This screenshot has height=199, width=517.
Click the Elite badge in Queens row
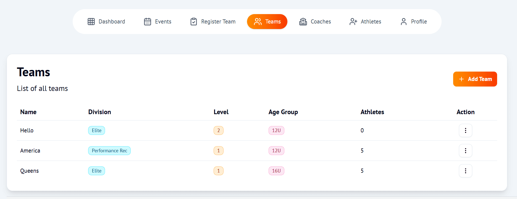tap(96, 171)
